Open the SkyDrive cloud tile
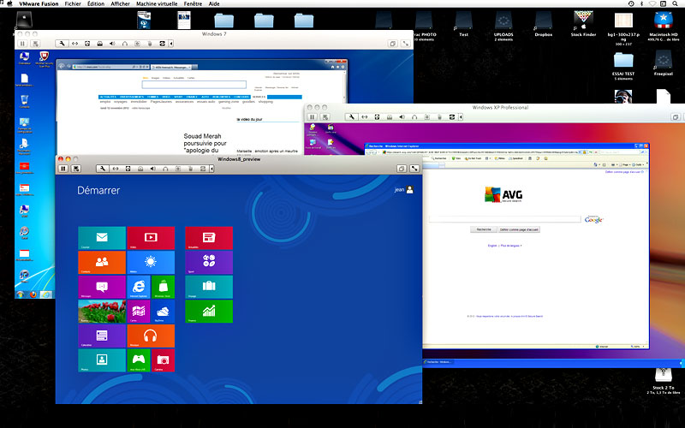Image resolution: width=685 pixels, height=428 pixels. (163, 312)
